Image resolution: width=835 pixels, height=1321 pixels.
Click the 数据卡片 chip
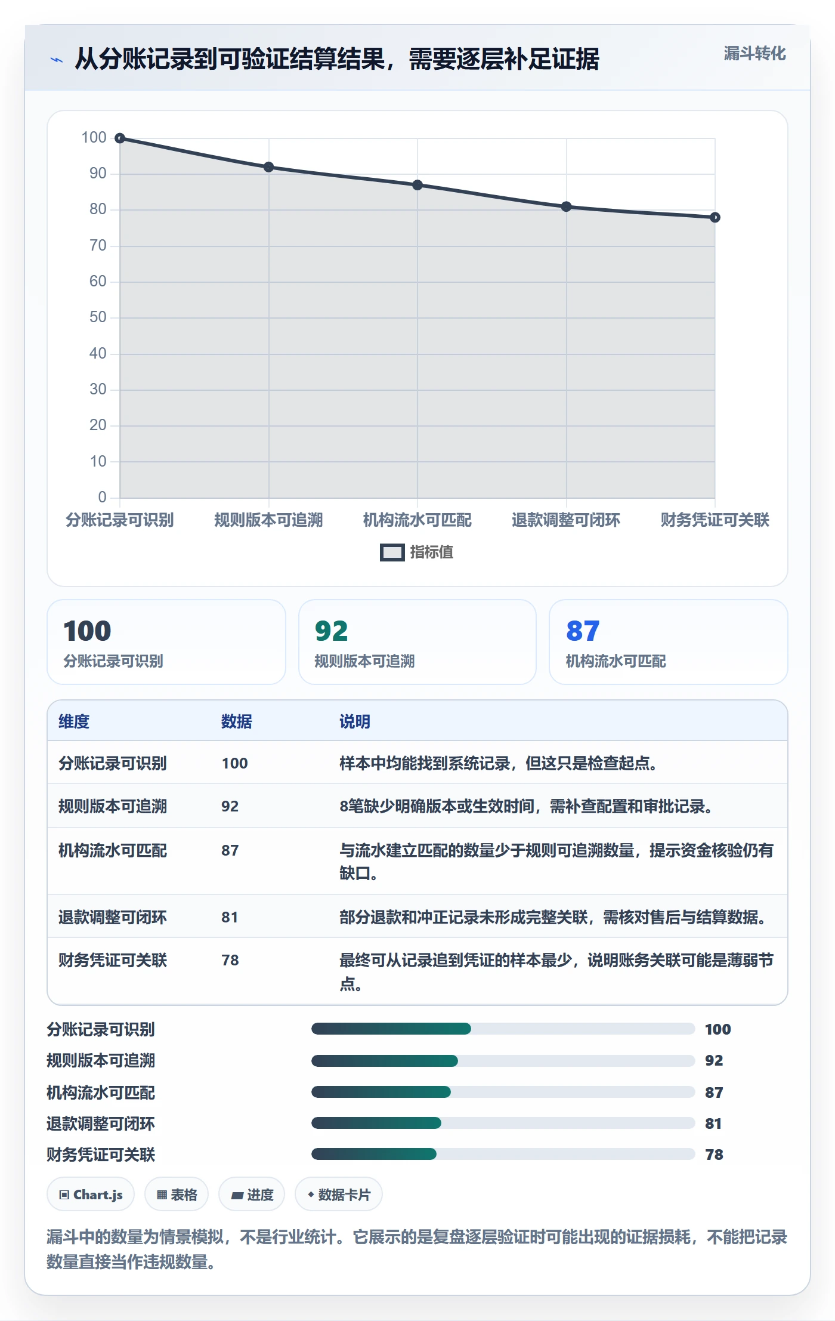pos(339,1195)
